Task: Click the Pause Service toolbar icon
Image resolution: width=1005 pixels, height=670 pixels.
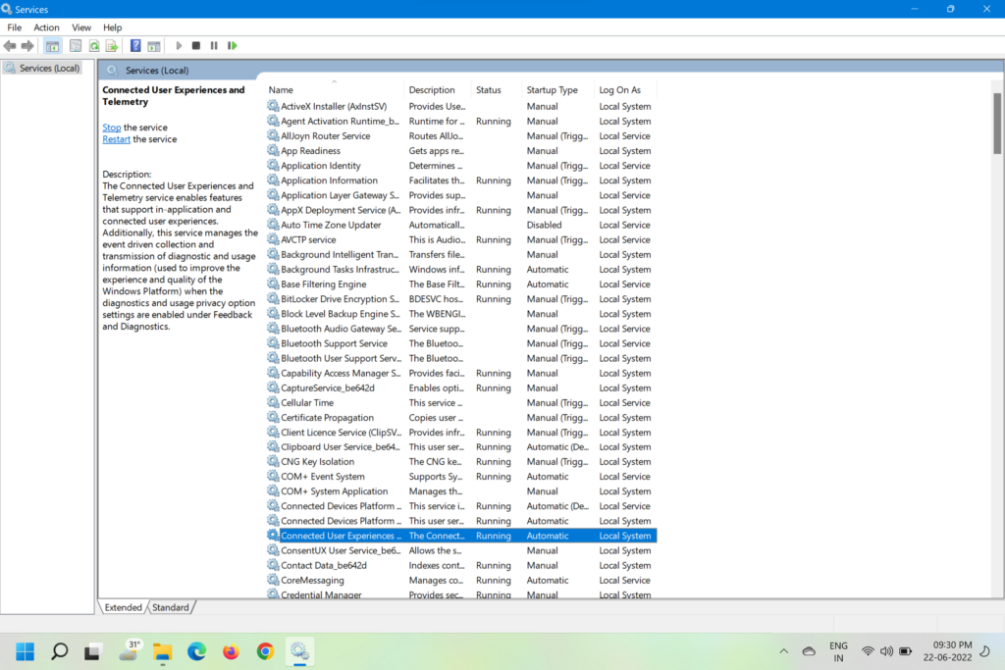Action: 214,46
